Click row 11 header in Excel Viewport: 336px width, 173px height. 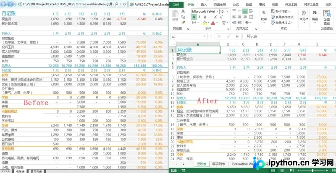pyautogui.click(x=173, y=98)
